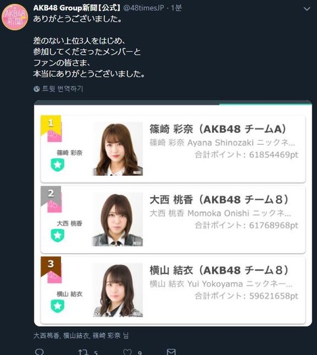Viewport: 317px width, 355px height.
Task: Open Yui Yokoyama's portrait photo
Action: click(x=118, y=290)
